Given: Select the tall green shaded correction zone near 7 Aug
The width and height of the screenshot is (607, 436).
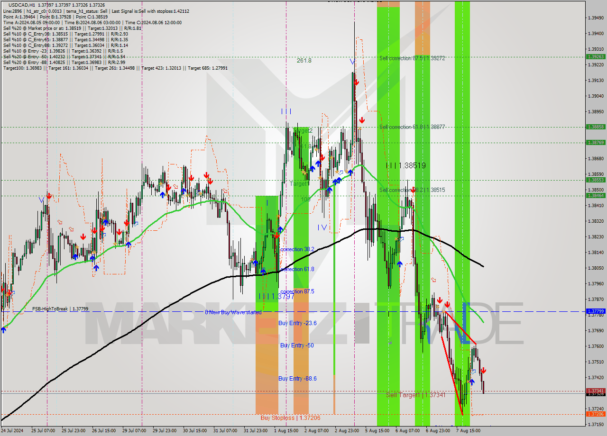Looking at the screenshot, I should [462, 213].
